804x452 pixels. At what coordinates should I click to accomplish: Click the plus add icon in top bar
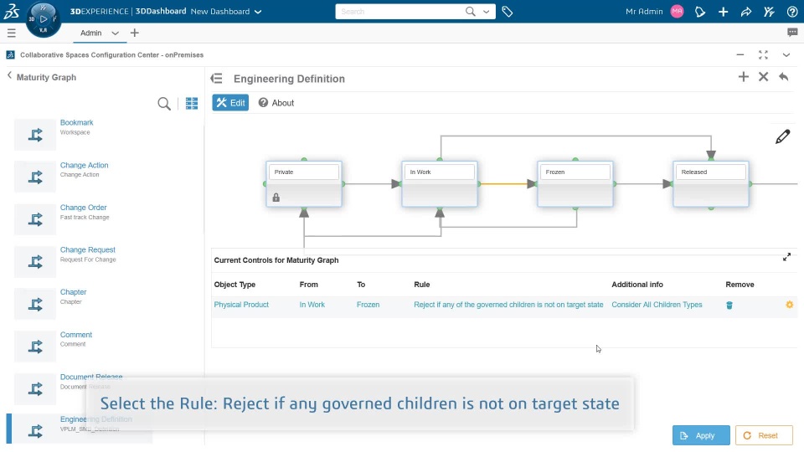point(723,11)
